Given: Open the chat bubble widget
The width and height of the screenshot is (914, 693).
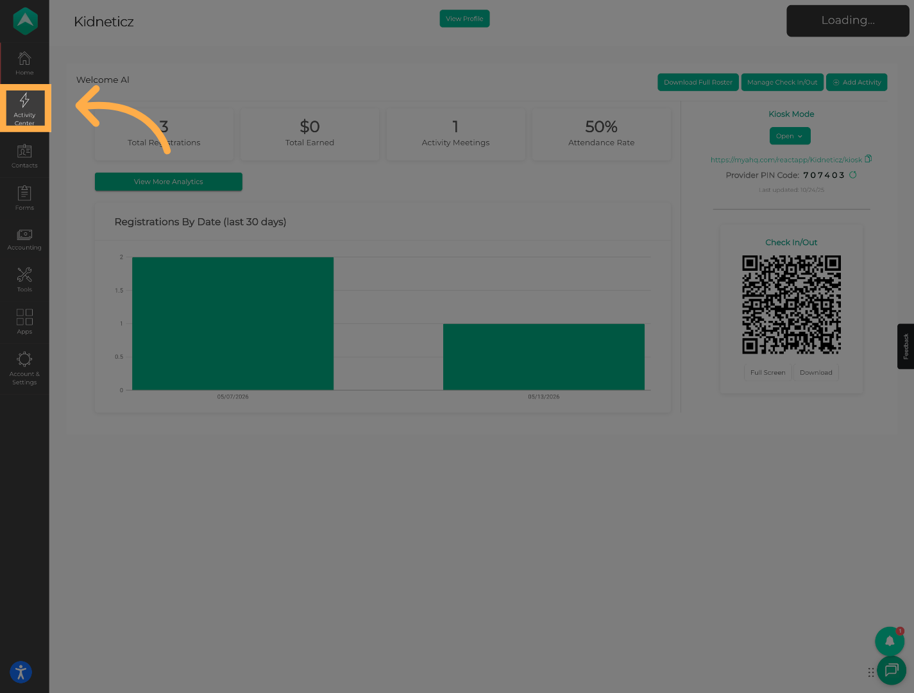Looking at the screenshot, I should pyautogui.click(x=892, y=671).
